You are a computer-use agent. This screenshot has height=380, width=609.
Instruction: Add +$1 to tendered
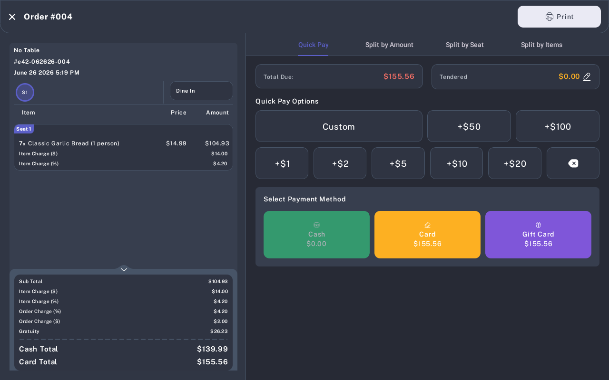click(282, 163)
